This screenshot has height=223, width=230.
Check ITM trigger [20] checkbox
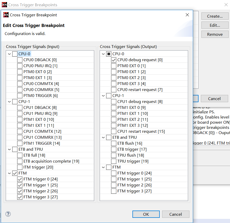pos(20,167)
